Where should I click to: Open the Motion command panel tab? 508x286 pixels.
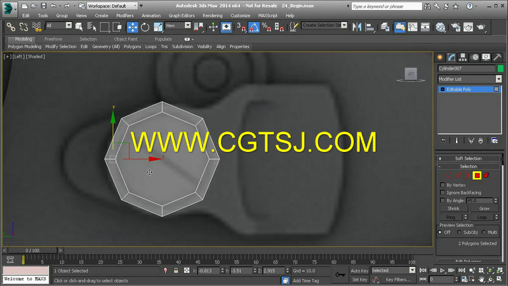pyautogui.click(x=474, y=57)
